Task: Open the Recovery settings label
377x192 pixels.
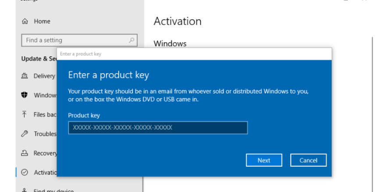Action: [45, 153]
